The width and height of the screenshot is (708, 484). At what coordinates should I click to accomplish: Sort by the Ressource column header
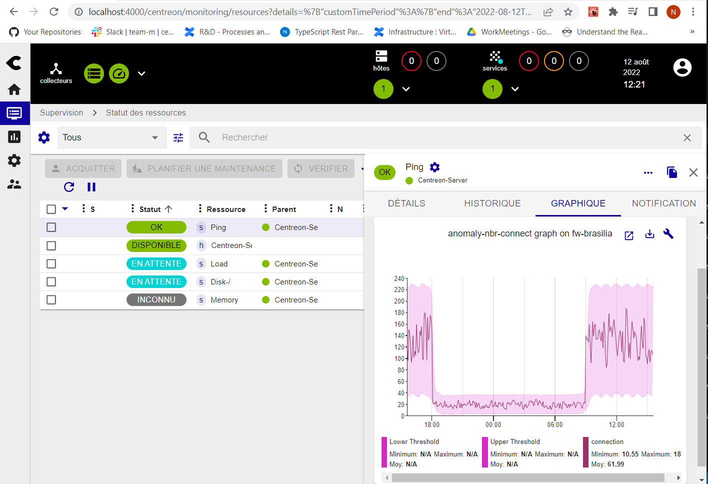pyautogui.click(x=226, y=209)
